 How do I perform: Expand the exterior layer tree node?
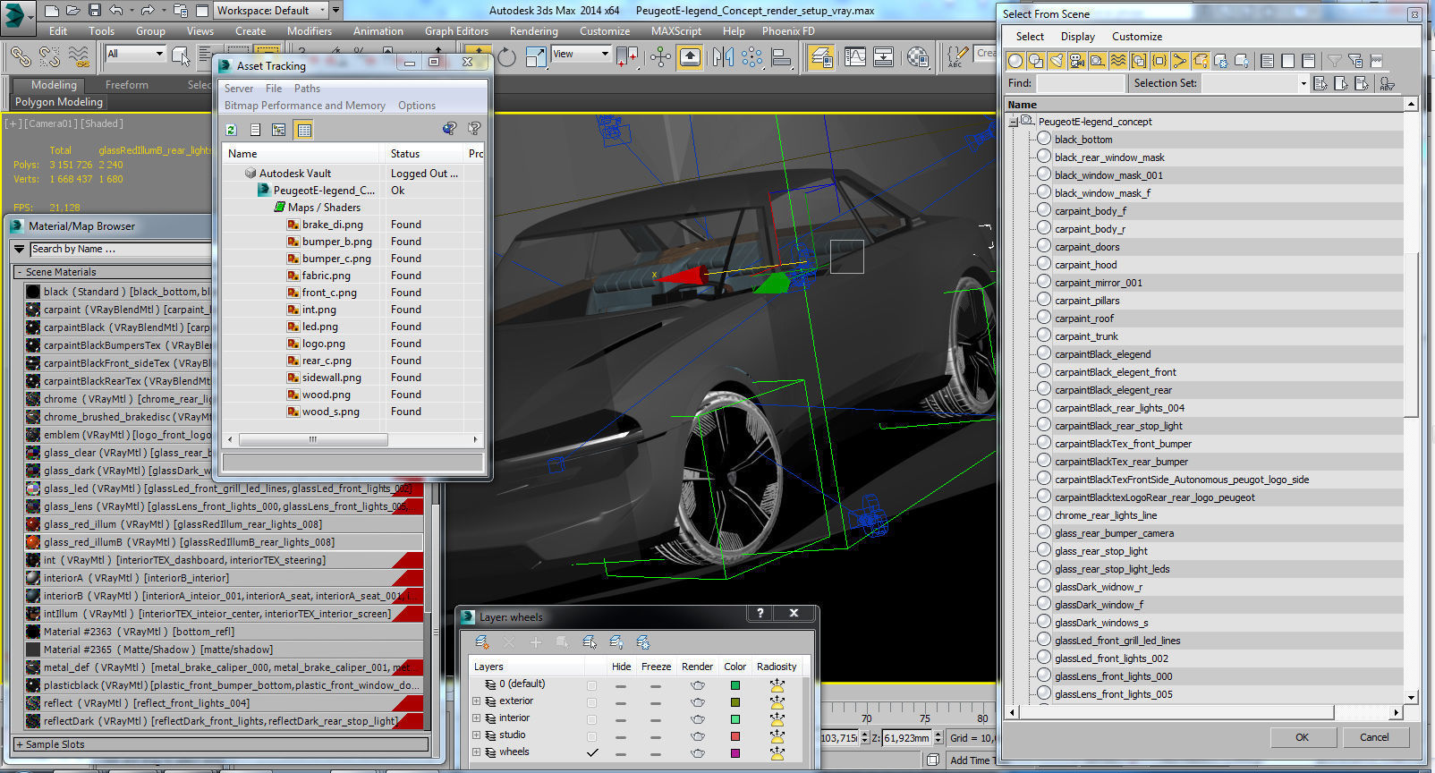477,701
